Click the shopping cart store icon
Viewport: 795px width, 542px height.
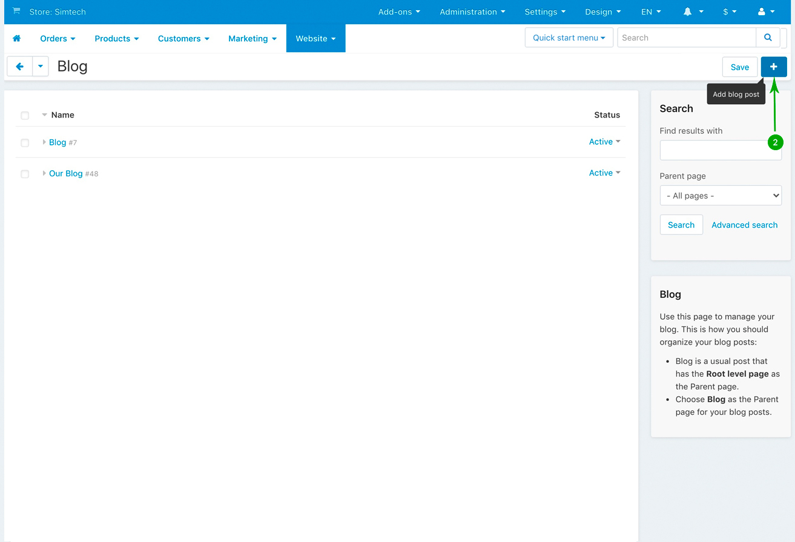pyautogui.click(x=16, y=12)
